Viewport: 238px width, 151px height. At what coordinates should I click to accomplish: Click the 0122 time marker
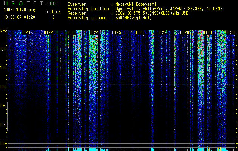tap(48, 32)
